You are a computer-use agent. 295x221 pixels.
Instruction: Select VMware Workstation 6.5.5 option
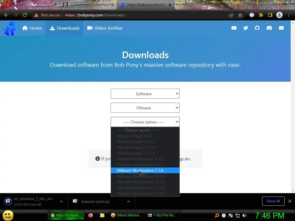(x=145, y=165)
